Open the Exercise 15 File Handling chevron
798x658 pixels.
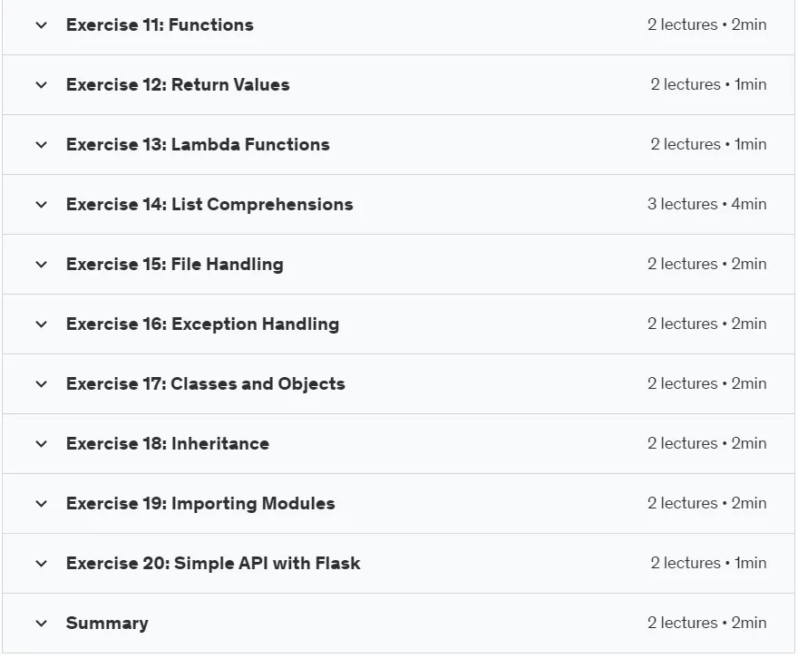[x=41, y=265]
